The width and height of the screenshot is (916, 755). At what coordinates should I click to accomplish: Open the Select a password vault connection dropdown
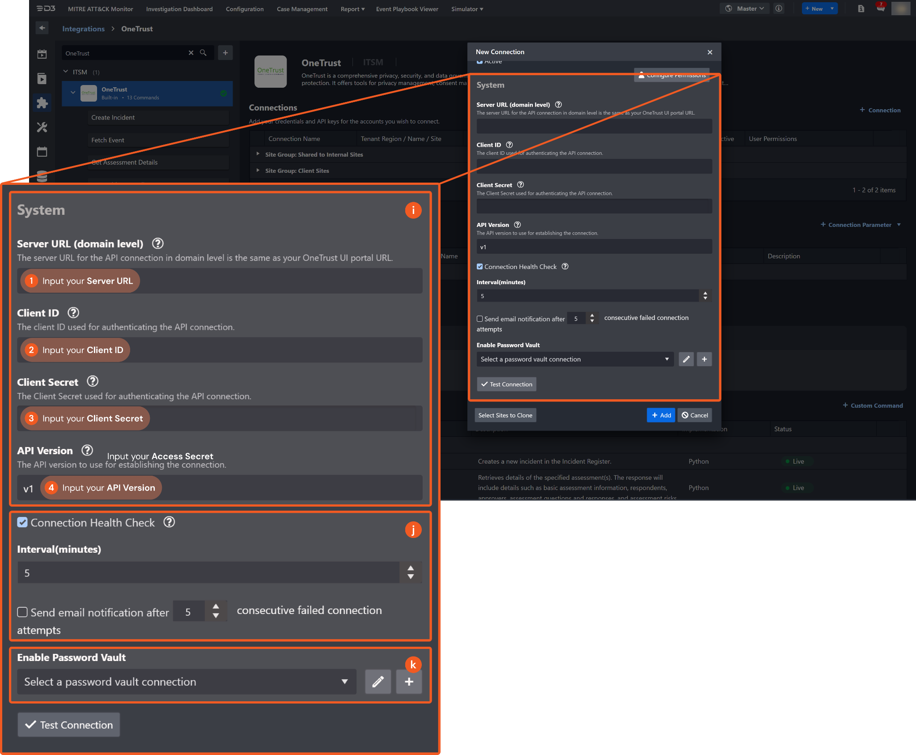(575, 359)
